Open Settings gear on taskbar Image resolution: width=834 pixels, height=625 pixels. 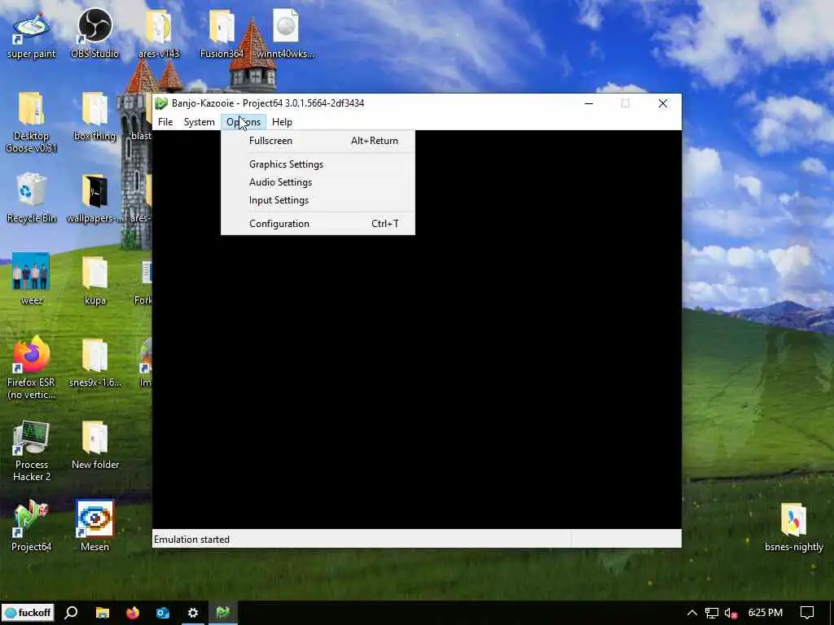tap(193, 613)
